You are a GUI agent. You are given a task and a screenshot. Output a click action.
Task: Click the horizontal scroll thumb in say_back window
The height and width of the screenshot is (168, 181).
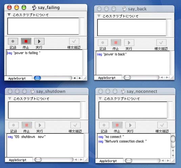tap(127, 77)
